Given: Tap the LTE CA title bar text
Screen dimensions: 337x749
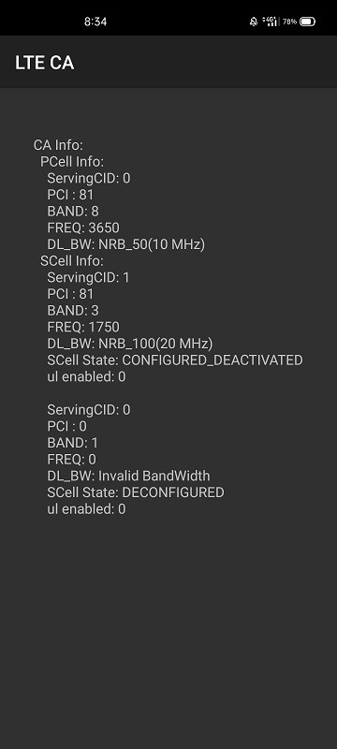Looking at the screenshot, I should 44,63.
